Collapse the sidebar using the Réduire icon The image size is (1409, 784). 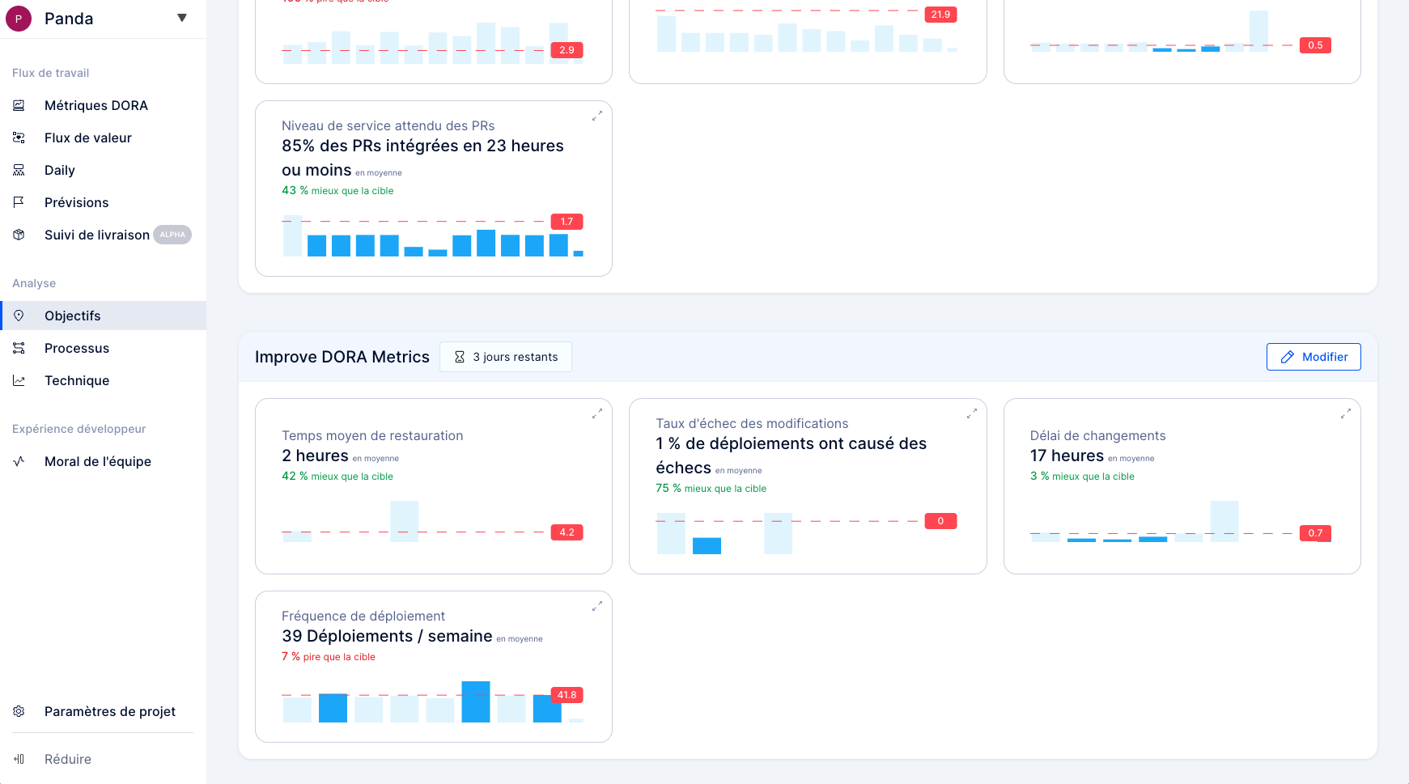tap(19, 759)
